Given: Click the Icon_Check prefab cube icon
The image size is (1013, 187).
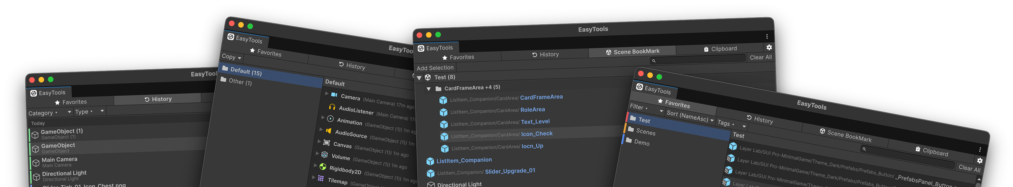Looking at the screenshot, I should point(444,136).
